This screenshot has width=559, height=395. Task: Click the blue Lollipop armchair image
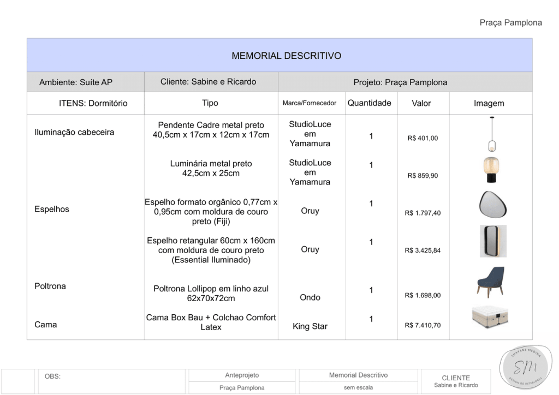[489, 282]
